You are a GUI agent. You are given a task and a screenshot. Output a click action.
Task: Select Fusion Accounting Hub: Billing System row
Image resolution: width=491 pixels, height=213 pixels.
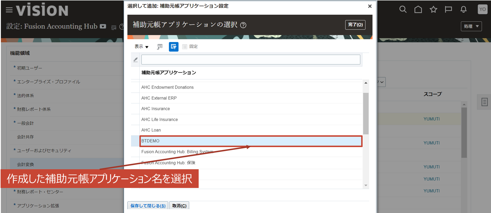[250, 152]
